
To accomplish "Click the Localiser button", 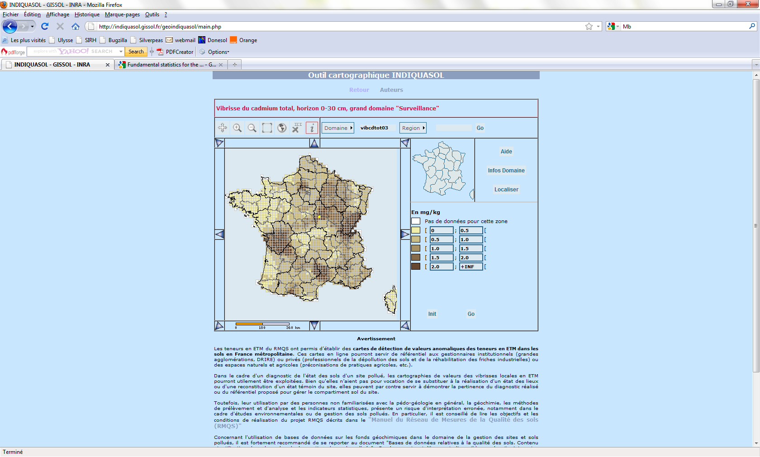I will (x=506, y=190).
